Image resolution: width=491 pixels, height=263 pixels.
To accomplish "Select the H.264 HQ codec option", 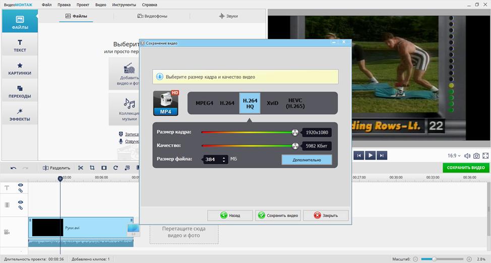I will [250, 103].
